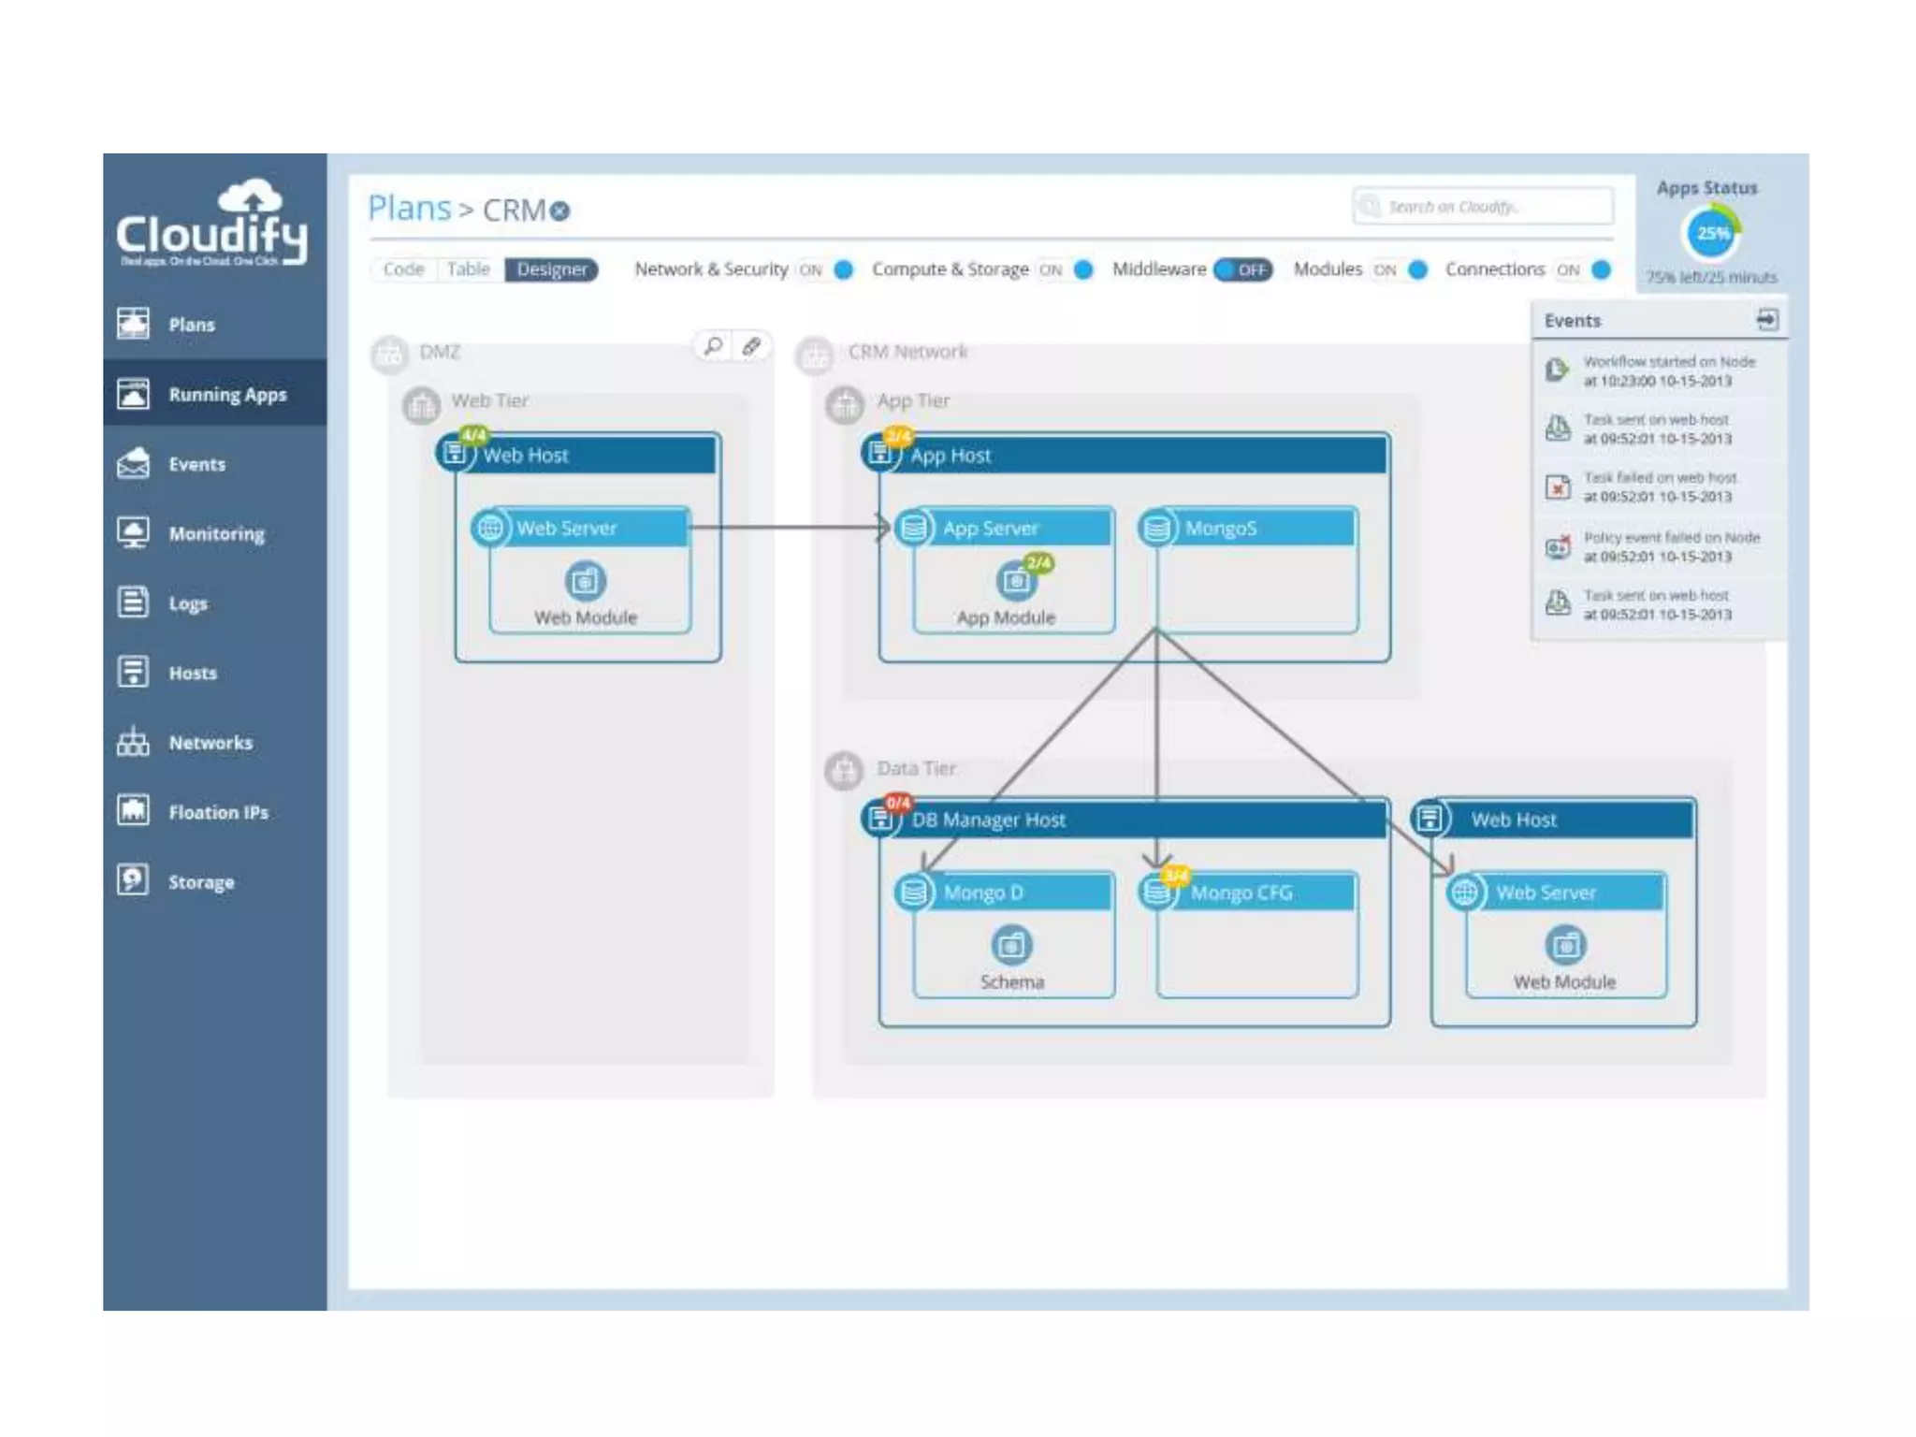
Task: Click the App Host server icon
Action: point(880,454)
